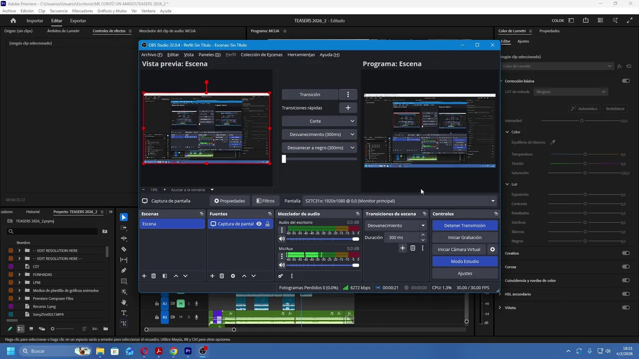Image resolution: width=639 pixels, height=359 pixels.
Task: Delete scene transition trash icon
Action: tap(413, 248)
